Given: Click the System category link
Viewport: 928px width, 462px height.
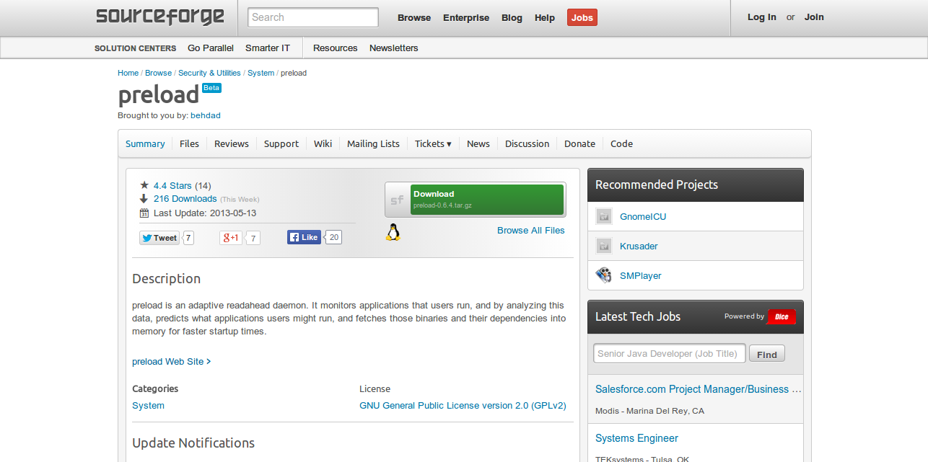Looking at the screenshot, I should [x=148, y=406].
